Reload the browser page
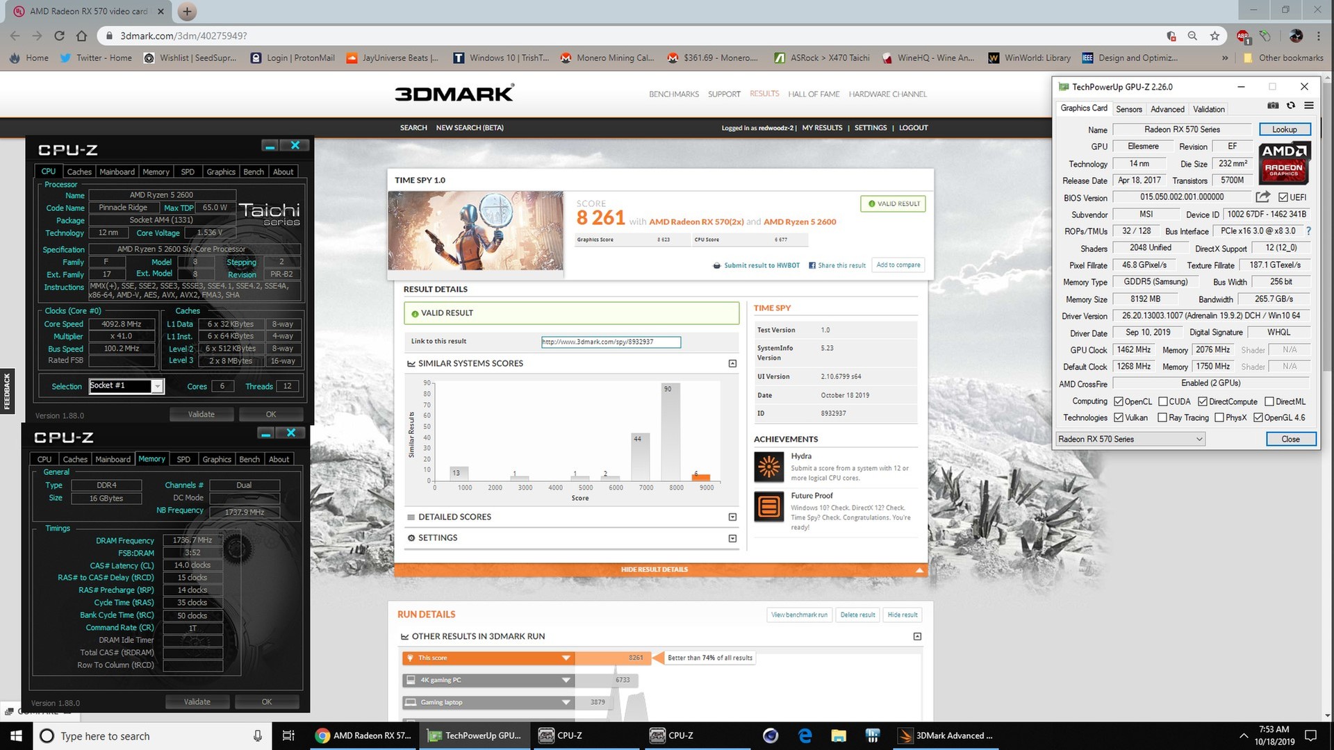Image resolution: width=1334 pixels, height=750 pixels. coord(60,35)
